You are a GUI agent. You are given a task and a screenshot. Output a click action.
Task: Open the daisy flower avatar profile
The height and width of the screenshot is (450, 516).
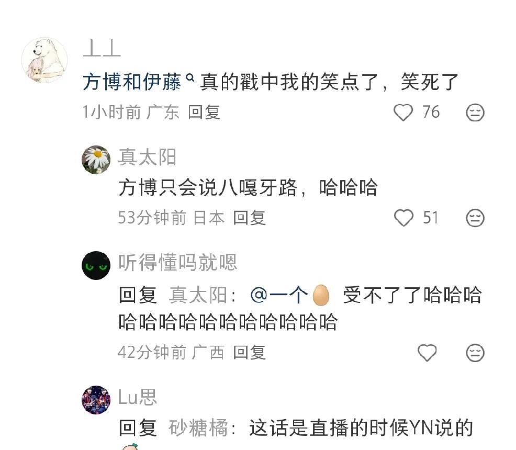[x=96, y=160]
